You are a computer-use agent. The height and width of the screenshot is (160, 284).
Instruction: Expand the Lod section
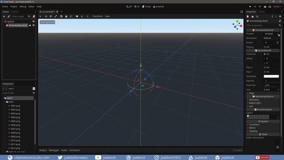point(251,106)
